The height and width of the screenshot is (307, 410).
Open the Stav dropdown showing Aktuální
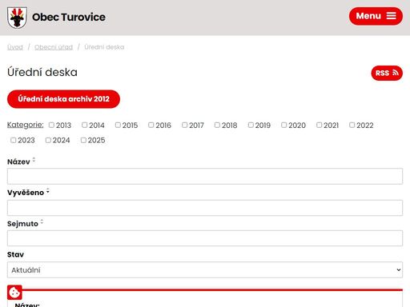[x=205, y=270]
